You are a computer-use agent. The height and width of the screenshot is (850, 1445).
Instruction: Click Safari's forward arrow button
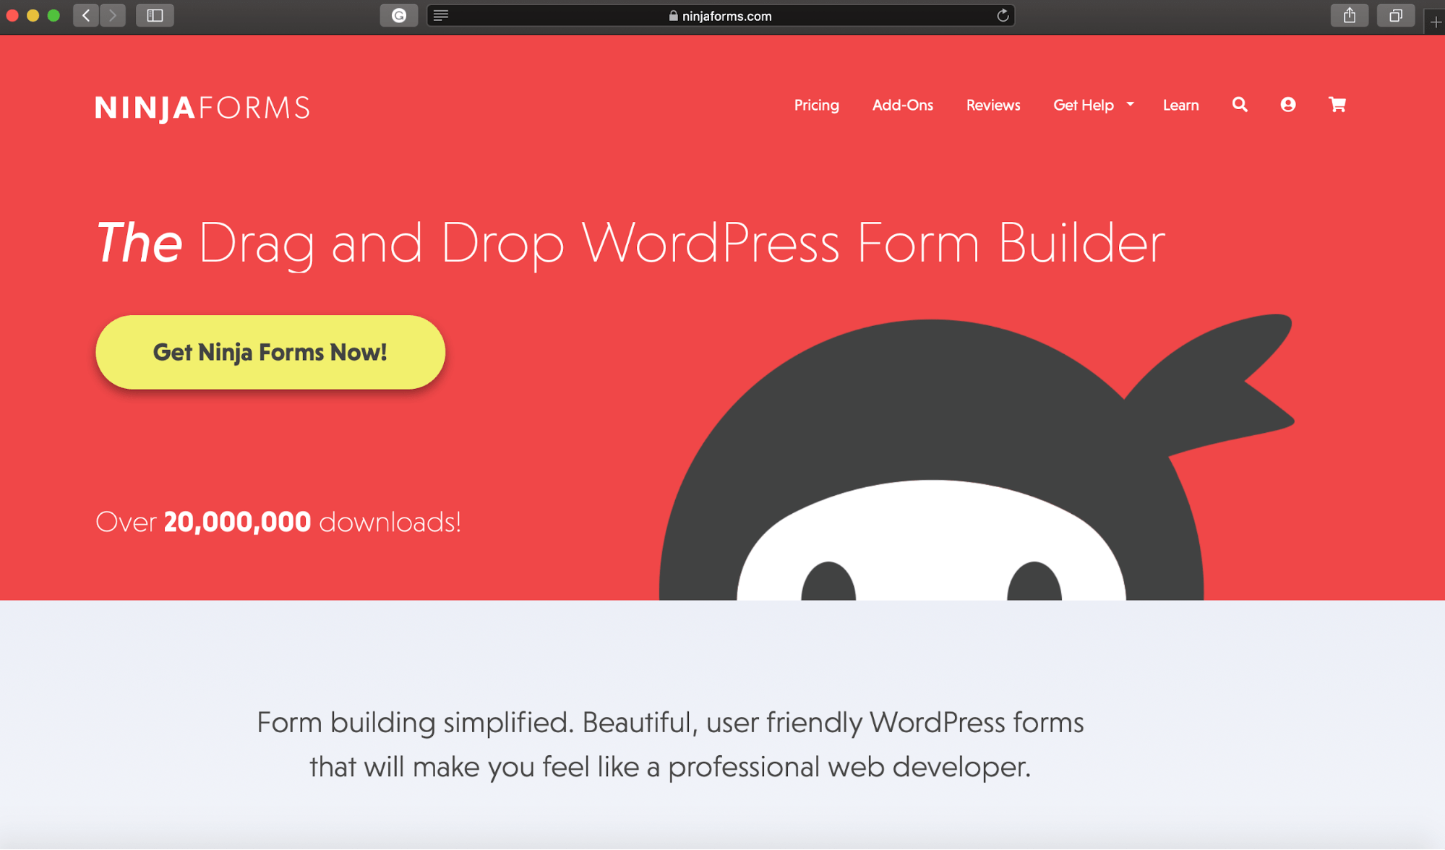[x=113, y=15]
